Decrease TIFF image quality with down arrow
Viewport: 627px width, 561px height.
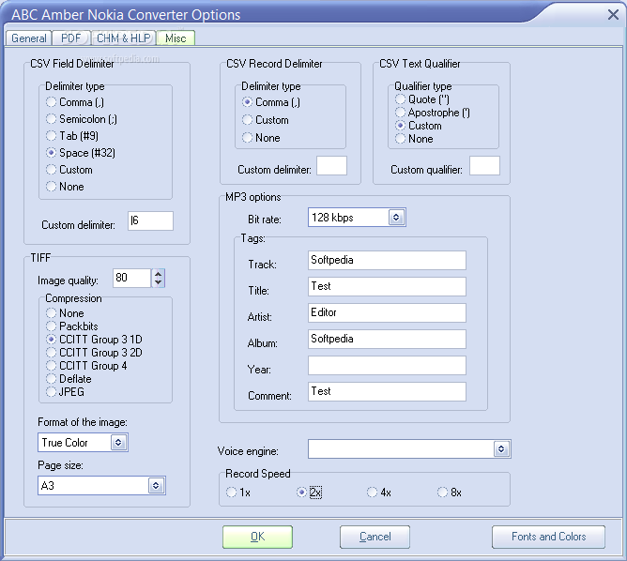point(159,282)
